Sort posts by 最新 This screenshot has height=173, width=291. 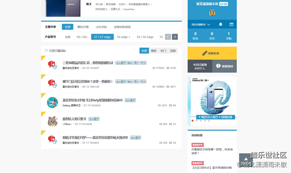154,51
